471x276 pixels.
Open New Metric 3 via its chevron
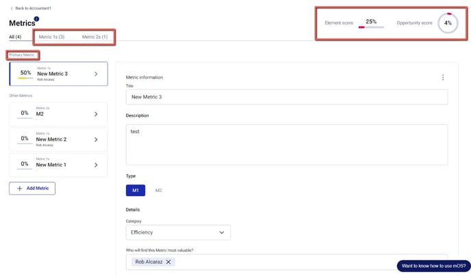(x=96, y=74)
